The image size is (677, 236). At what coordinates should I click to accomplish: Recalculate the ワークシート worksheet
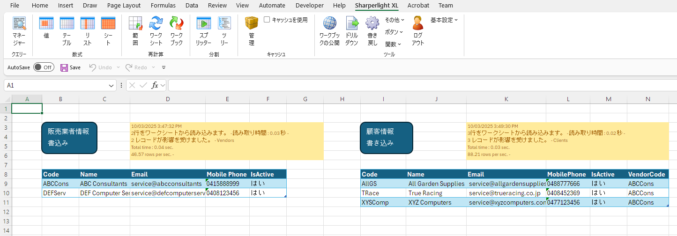pos(156,31)
